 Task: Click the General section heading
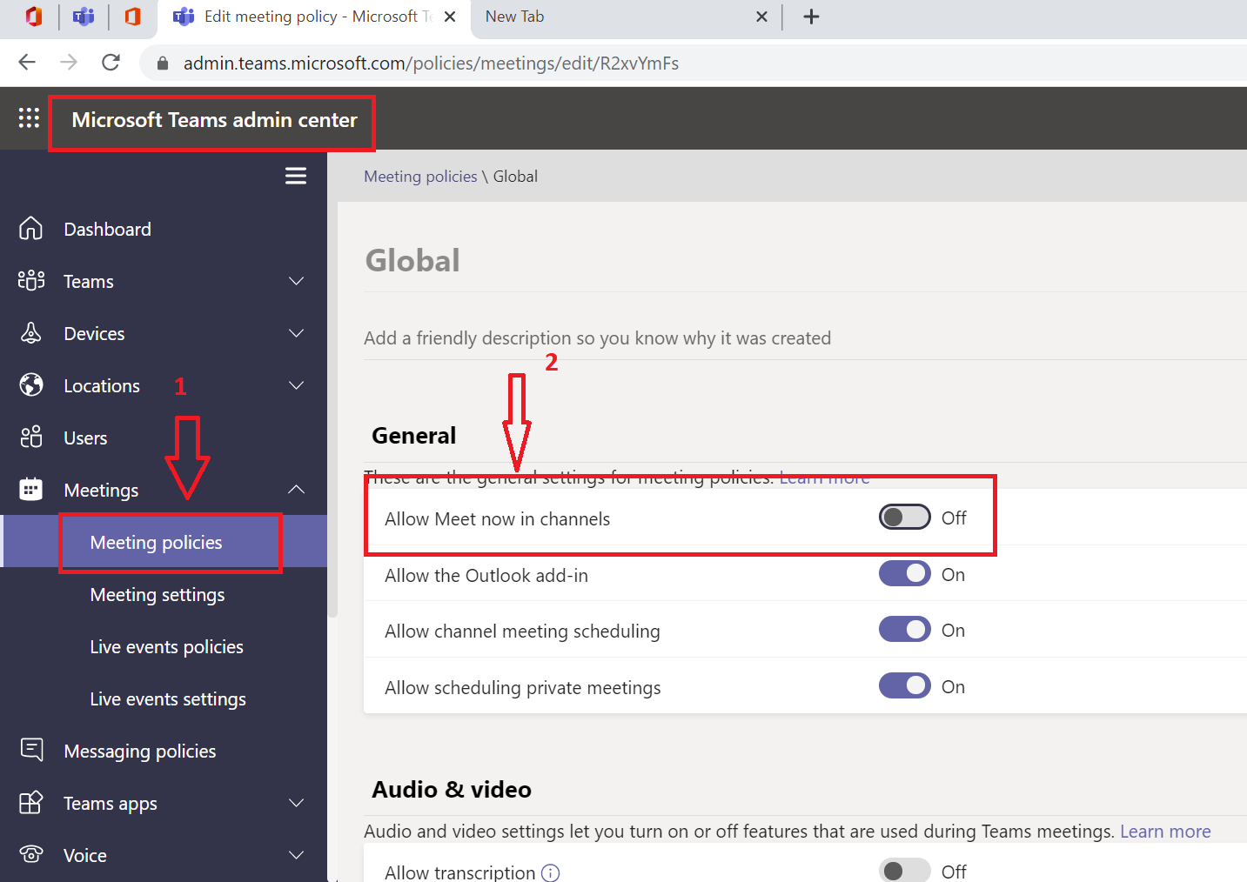click(414, 435)
